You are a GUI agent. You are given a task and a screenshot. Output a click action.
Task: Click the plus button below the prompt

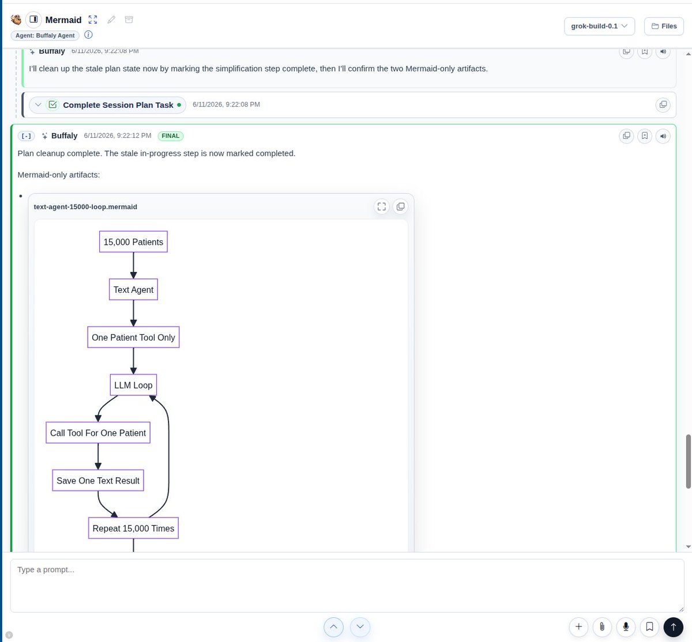click(x=579, y=627)
